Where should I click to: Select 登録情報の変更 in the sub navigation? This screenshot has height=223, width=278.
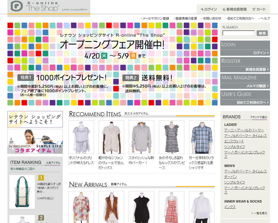click(186, 18)
